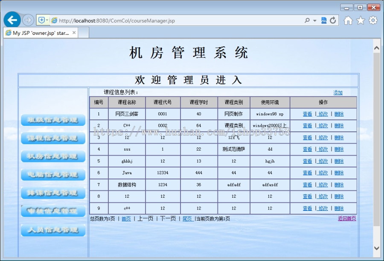Screen dimensions: 384x261
Task: Refresh the page using the address bar icon
Action: (333, 20)
